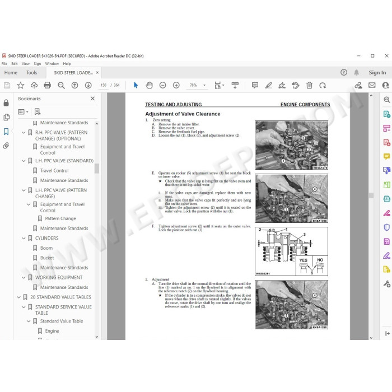Viewport: 392px width, 392px height.
Task: Open the Export PDF tool in right pane
Action: [x=386, y=114]
